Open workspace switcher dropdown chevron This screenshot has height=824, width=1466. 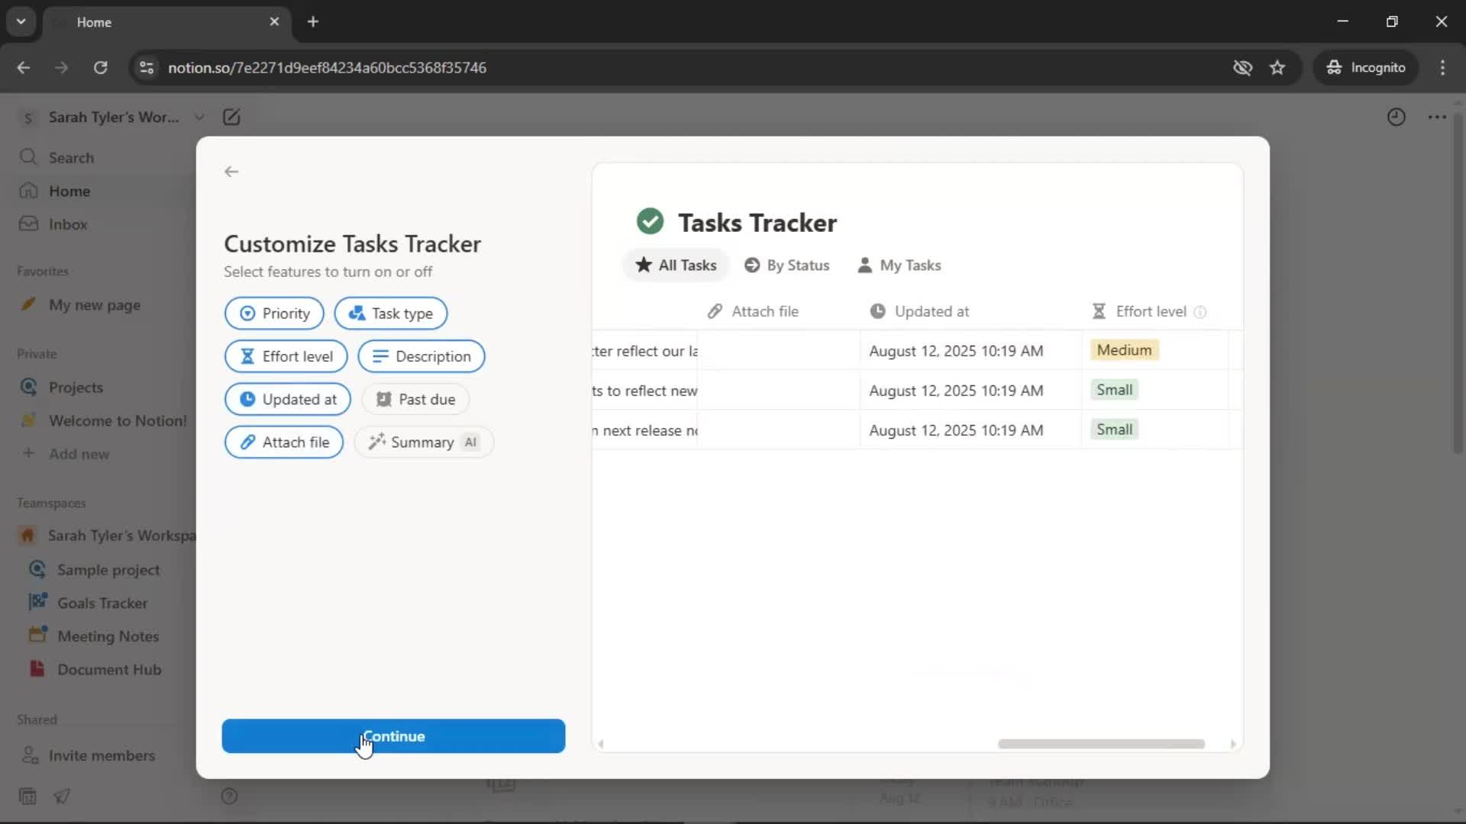coord(199,117)
